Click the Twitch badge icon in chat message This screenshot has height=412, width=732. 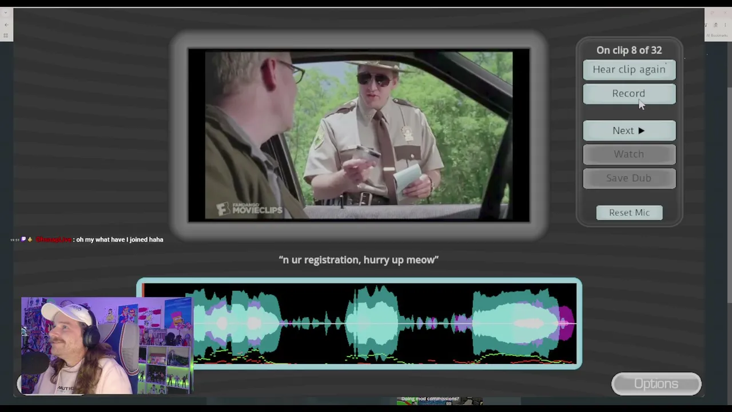click(23, 240)
